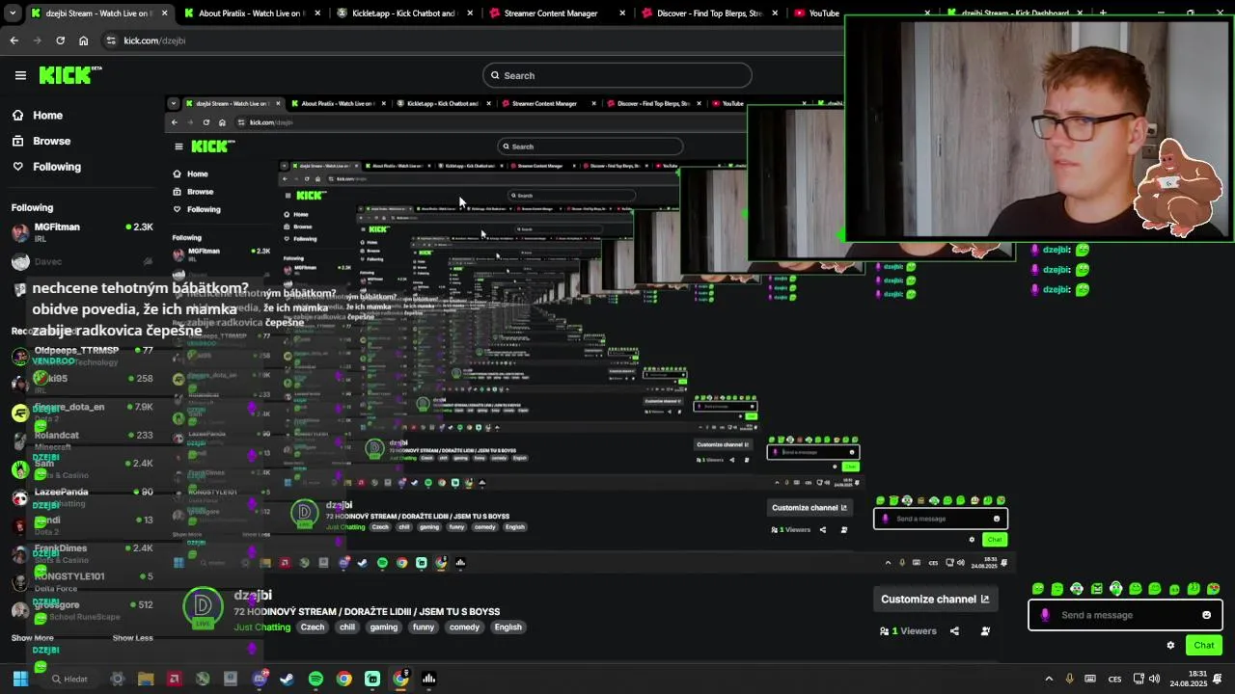Screen dimensions: 1235x694
Task: Click icon right of the share icon
Action: pos(985,631)
